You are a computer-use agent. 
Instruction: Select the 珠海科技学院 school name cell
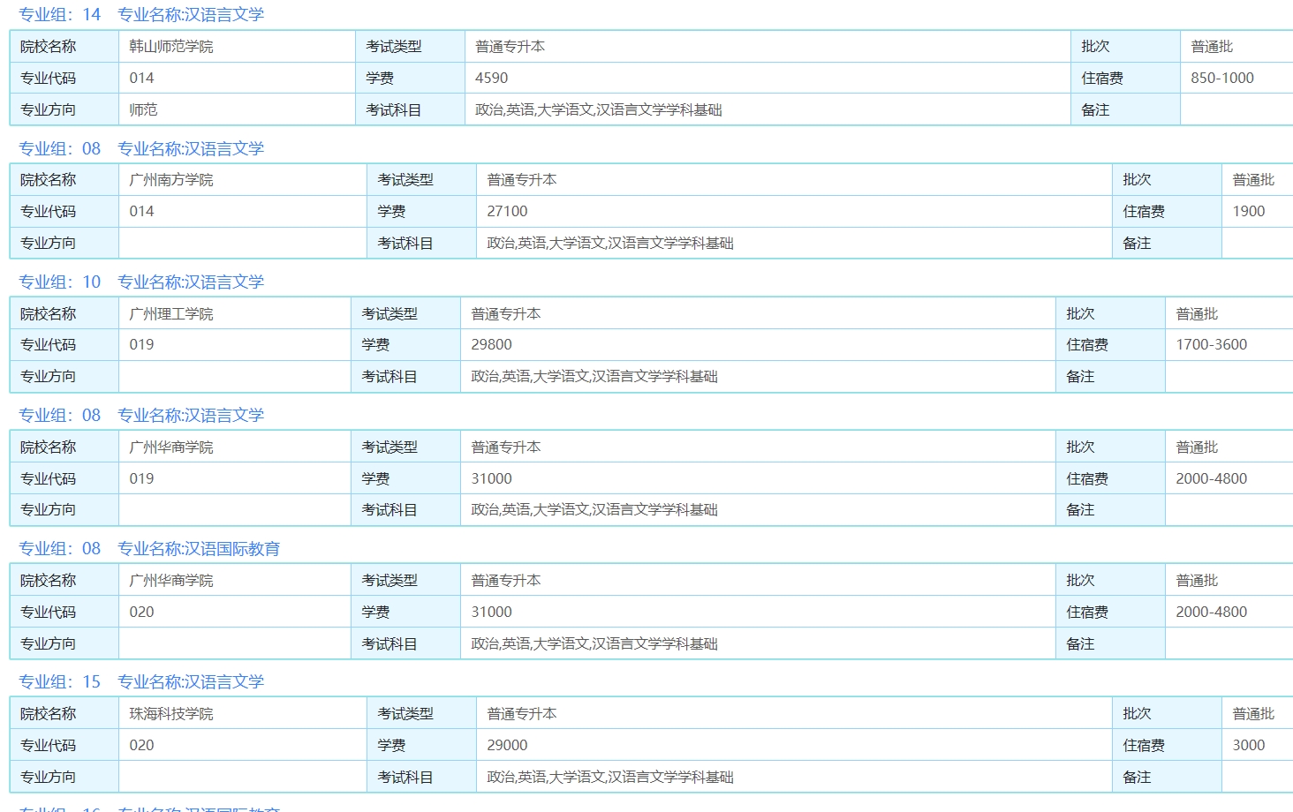point(243,714)
